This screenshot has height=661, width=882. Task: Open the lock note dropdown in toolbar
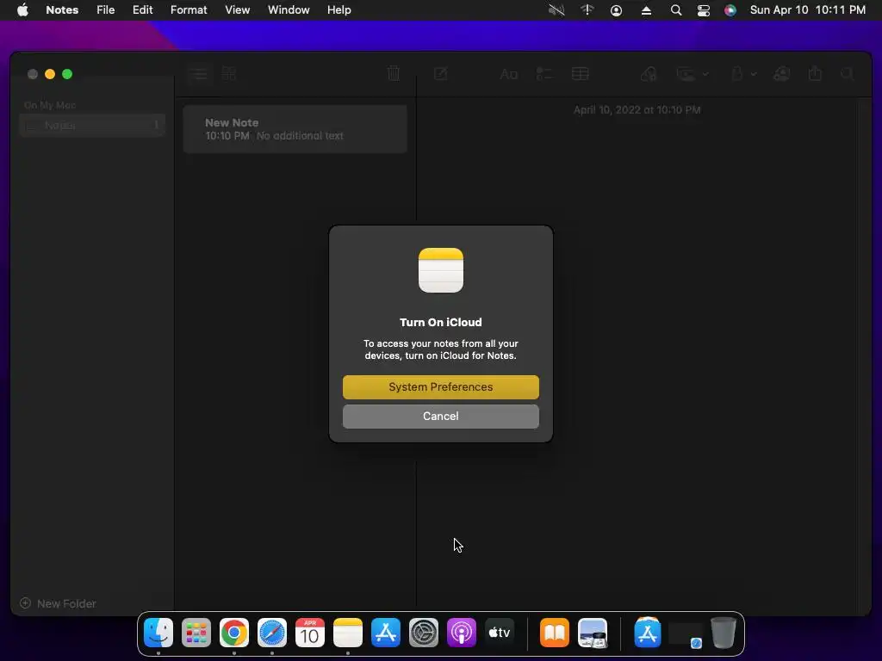click(x=742, y=74)
